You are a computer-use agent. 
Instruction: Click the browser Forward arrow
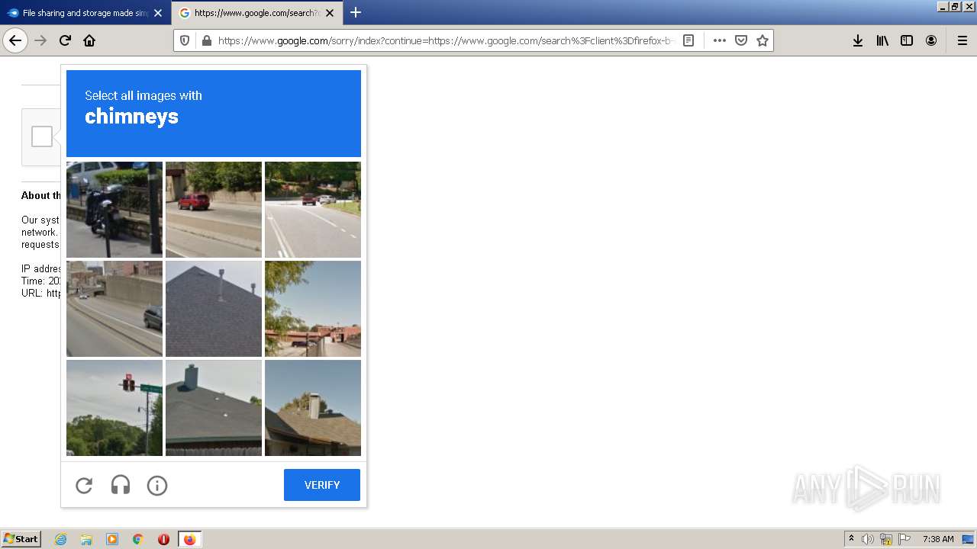click(41, 40)
